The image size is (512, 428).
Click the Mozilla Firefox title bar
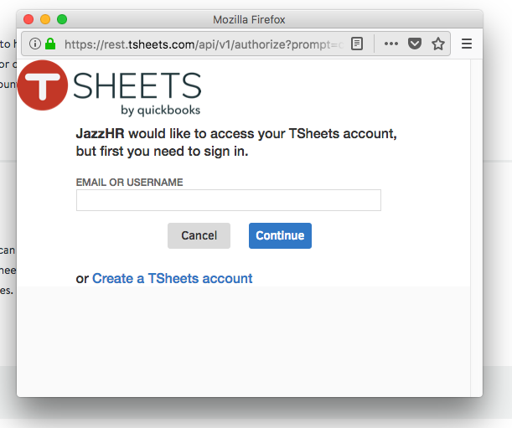(249, 19)
